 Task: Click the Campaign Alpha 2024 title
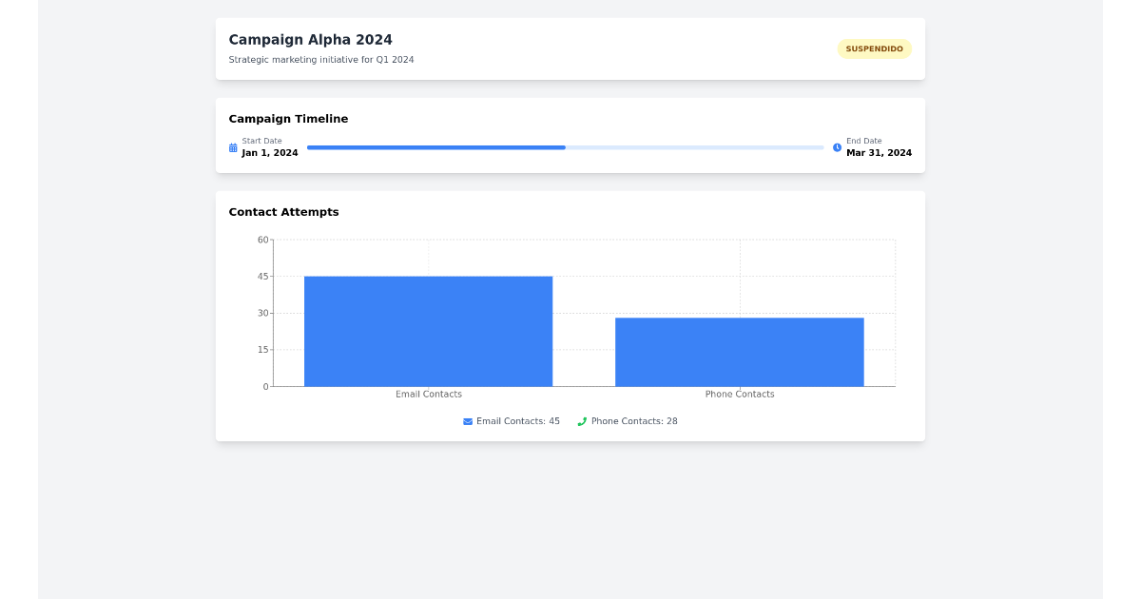310,40
